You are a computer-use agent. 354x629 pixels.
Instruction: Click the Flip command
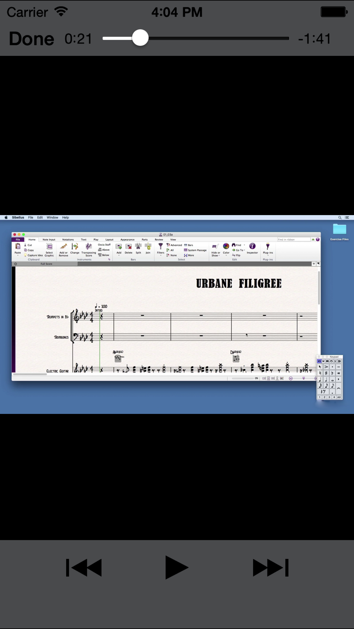point(236,255)
